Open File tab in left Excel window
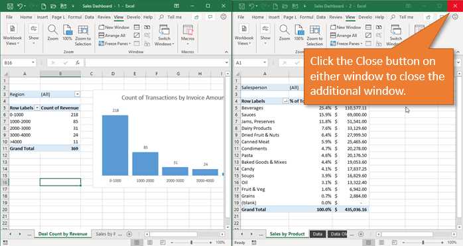 pyautogui.click(x=9, y=17)
